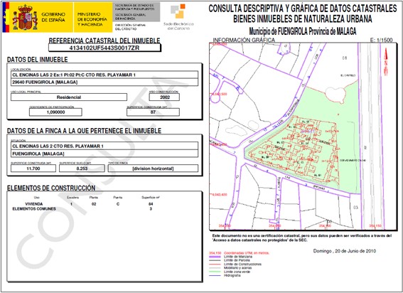Click the ELEMENTOS DE CONSTRUCCIÓN heading
Viewport: 403px width, 293px height.
(51, 188)
